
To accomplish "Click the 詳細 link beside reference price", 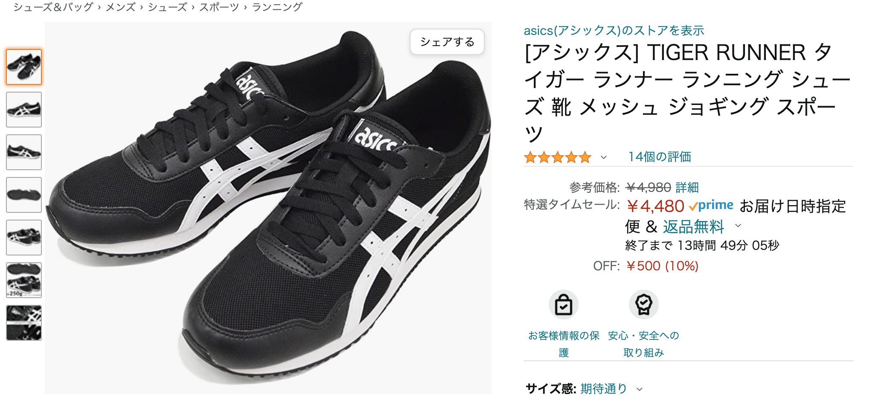I will [687, 187].
